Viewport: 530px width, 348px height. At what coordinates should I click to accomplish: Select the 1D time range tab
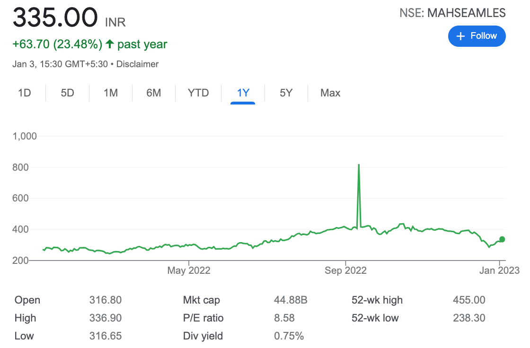pos(24,93)
